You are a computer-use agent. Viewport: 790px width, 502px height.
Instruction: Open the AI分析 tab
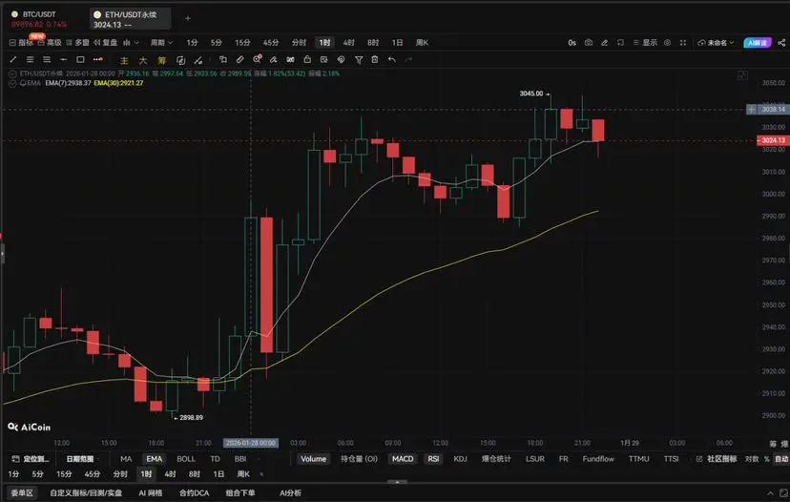pyautogui.click(x=290, y=492)
